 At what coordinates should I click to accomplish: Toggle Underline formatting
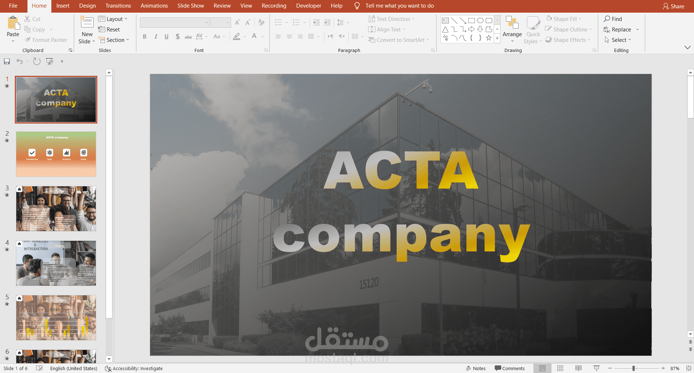pyautogui.click(x=166, y=36)
